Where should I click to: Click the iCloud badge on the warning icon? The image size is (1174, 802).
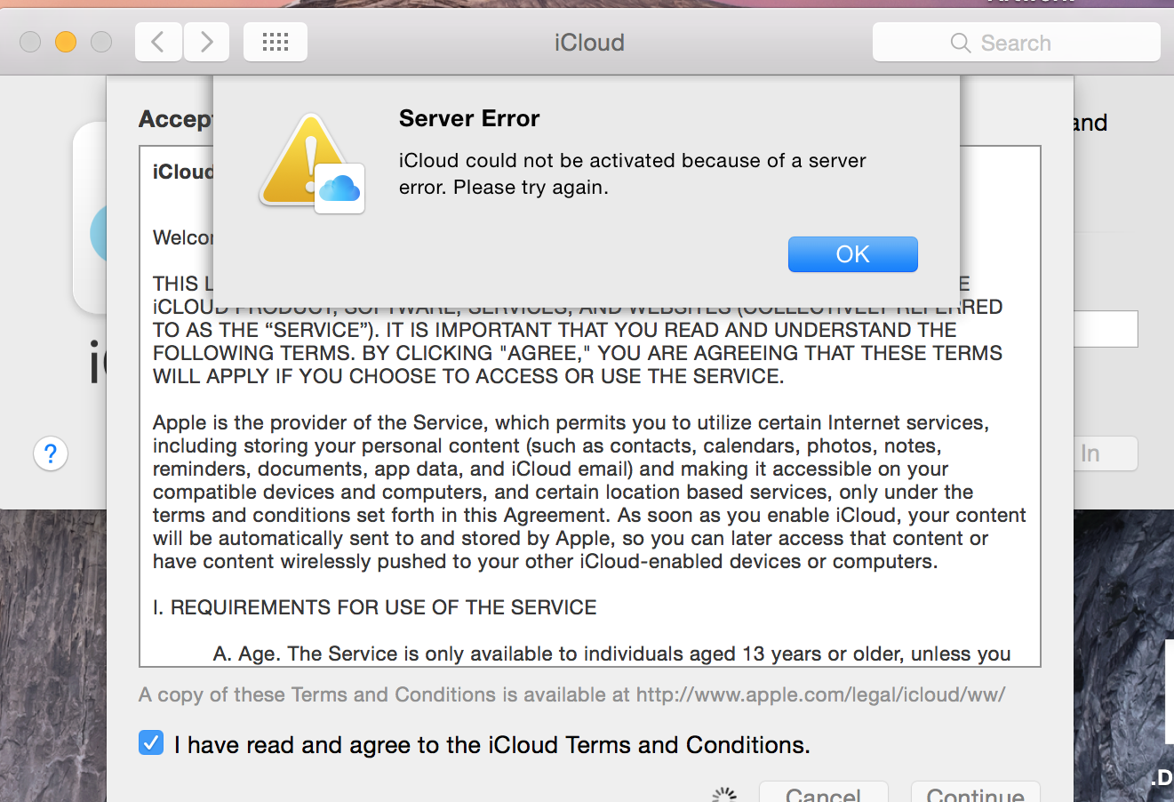click(339, 188)
